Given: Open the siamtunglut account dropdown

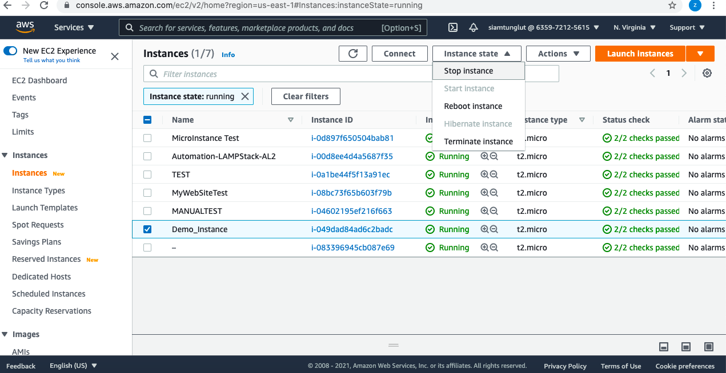Looking at the screenshot, I should pyautogui.click(x=544, y=27).
